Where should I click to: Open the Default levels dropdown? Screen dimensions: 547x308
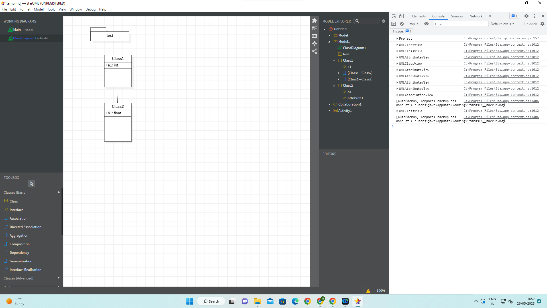[x=502, y=24]
